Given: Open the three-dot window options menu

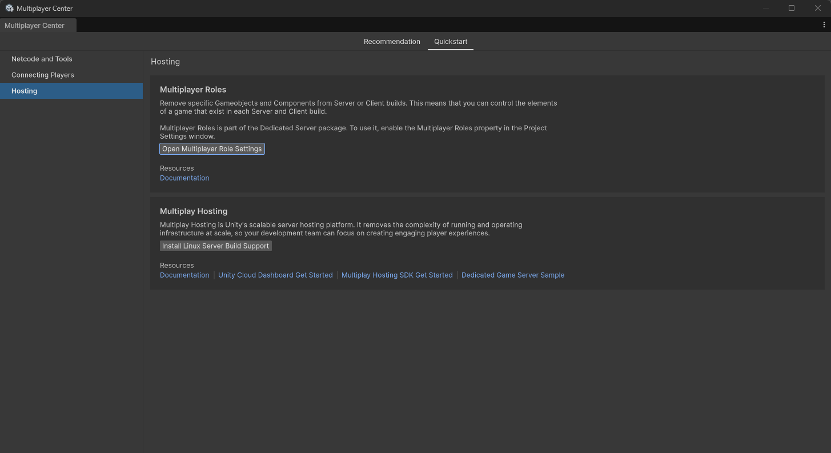Looking at the screenshot, I should (x=824, y=25).
